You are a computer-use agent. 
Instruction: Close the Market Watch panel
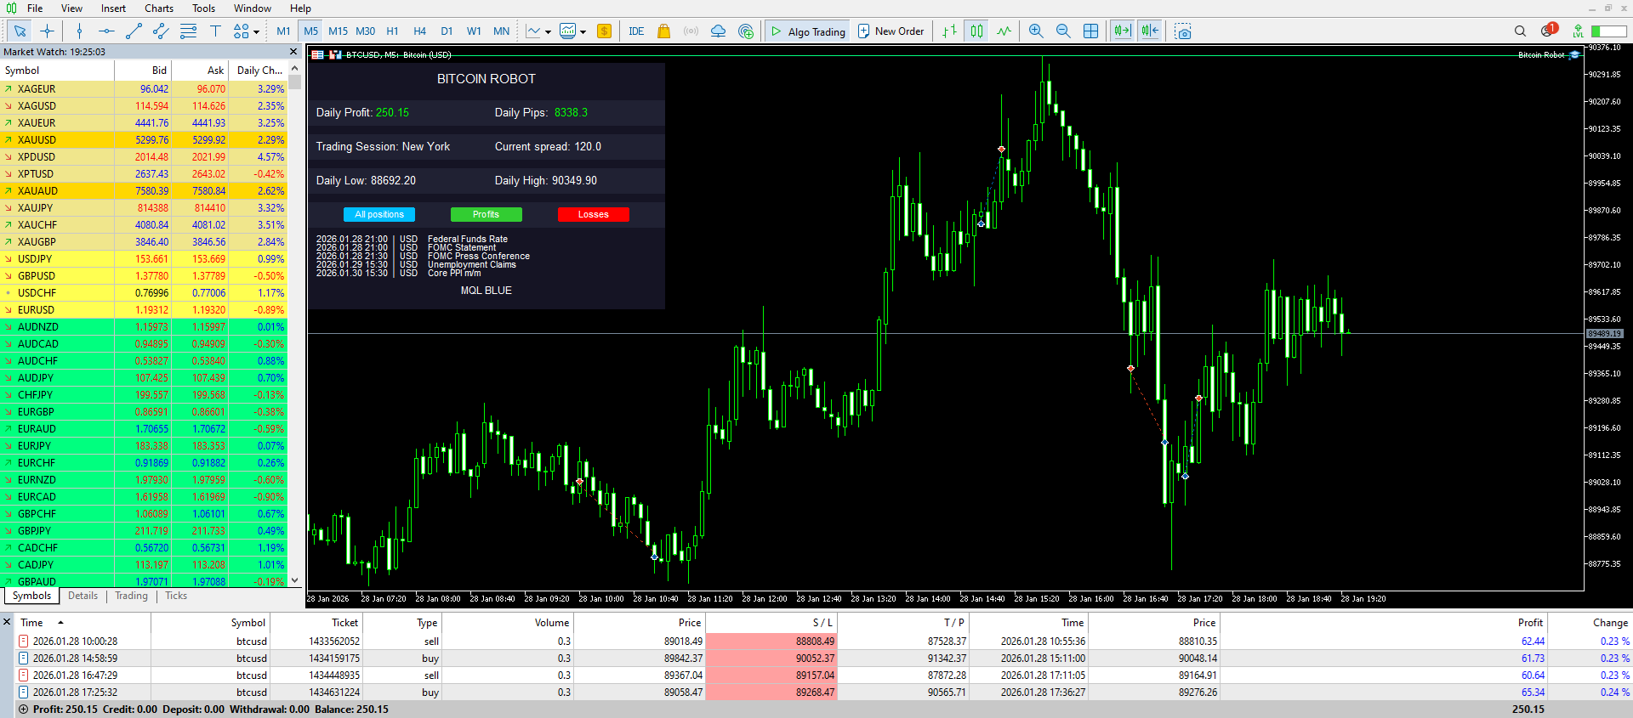click(x=293, y=52)
